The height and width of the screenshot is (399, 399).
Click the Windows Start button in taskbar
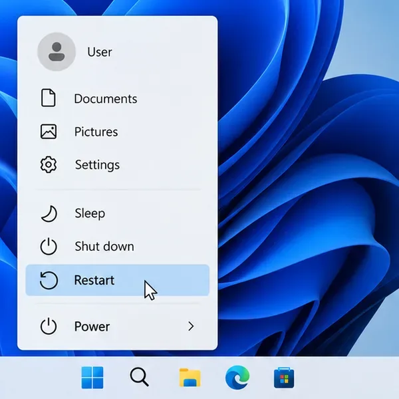(x=92, y=378)
